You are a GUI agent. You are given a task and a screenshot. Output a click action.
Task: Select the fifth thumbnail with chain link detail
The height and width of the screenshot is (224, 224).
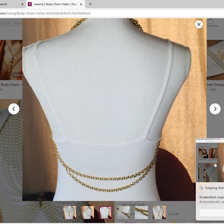(141, 212)
